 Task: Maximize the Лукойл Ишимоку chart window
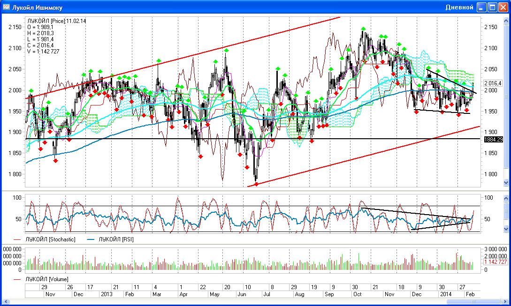pos(492,7)
